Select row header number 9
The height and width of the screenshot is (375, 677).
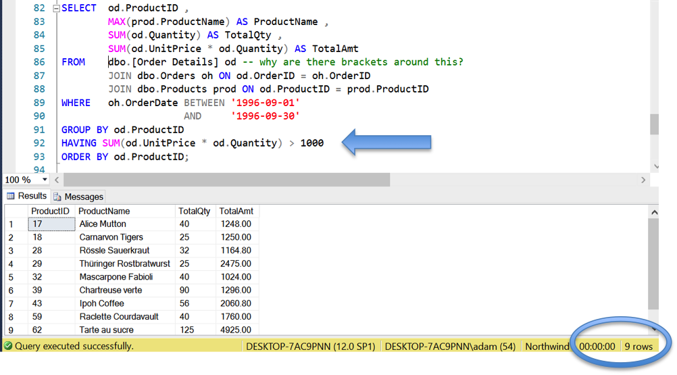pos(16,330)
